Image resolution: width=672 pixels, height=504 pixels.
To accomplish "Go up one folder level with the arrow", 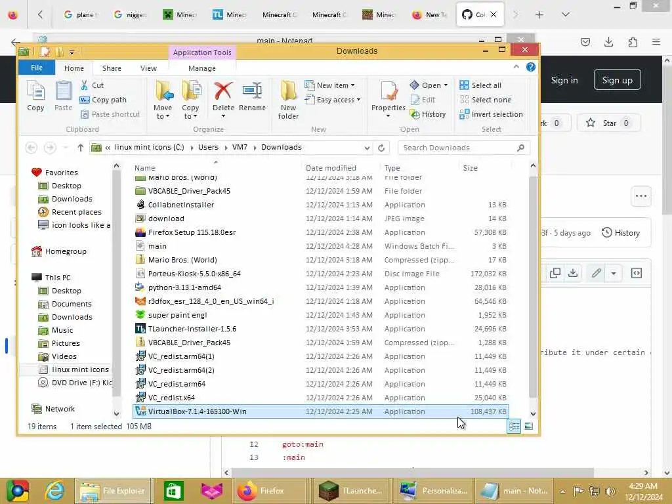I will click(x=81, y=148).
